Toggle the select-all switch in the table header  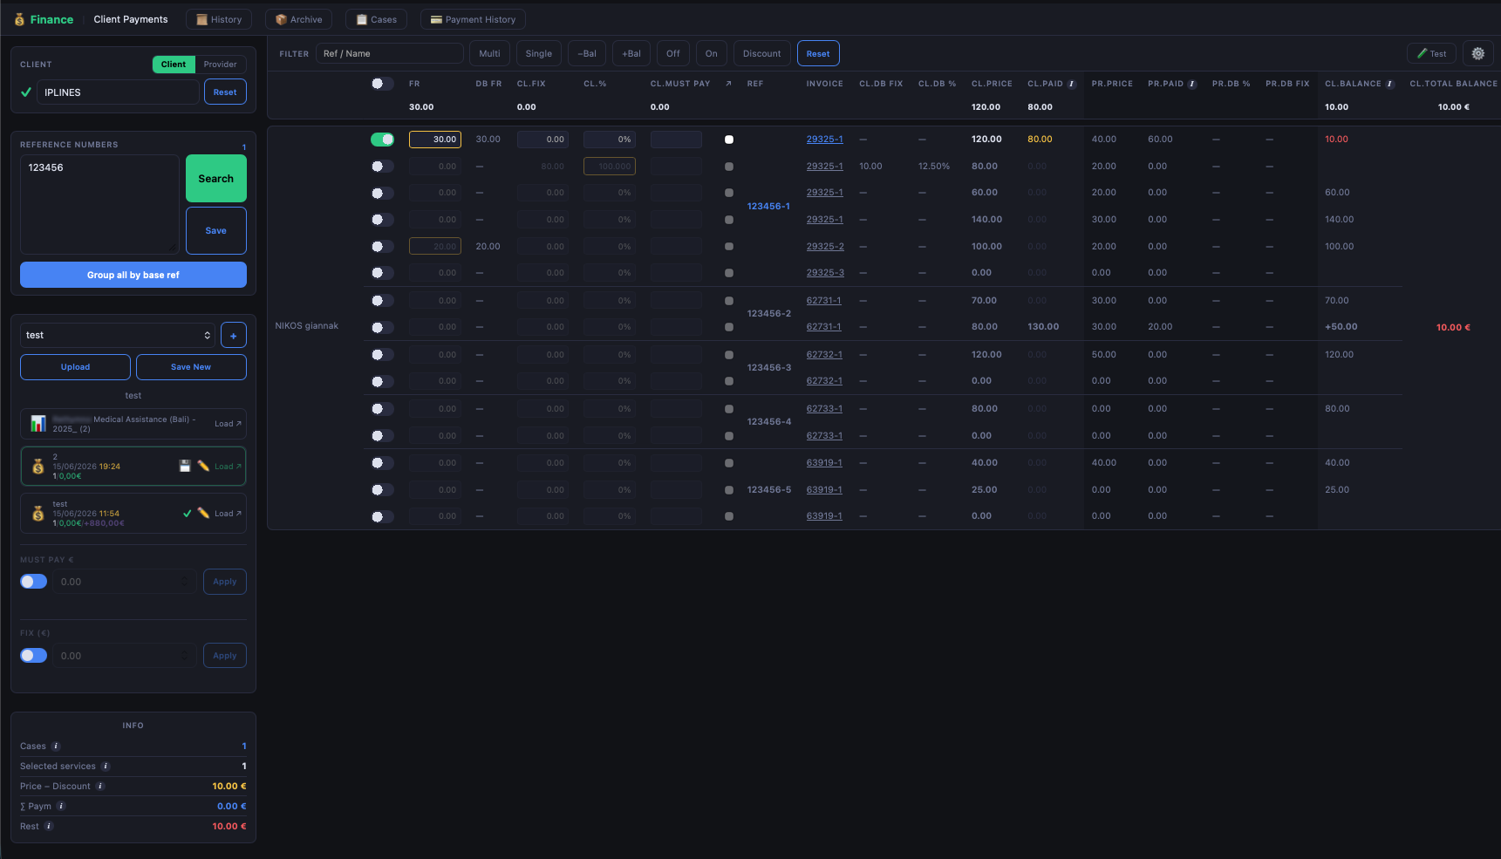click(x=382, y=84)
